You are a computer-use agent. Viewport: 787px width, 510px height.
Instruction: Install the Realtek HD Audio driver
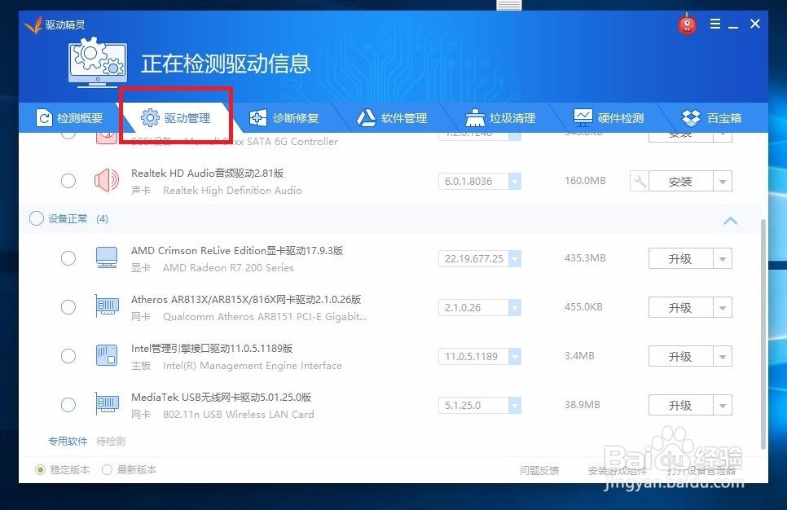point(680,181)
